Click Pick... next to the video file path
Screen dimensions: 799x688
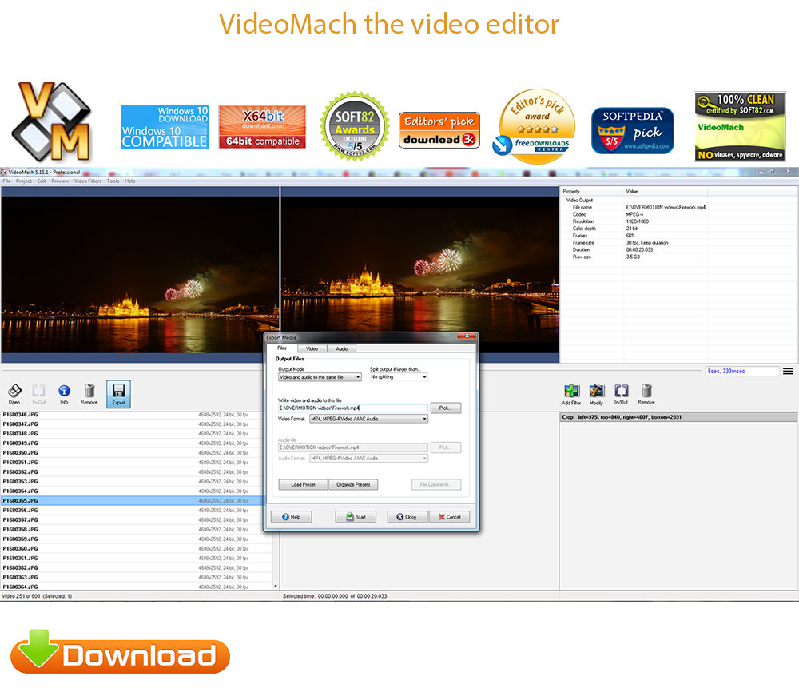445,408
